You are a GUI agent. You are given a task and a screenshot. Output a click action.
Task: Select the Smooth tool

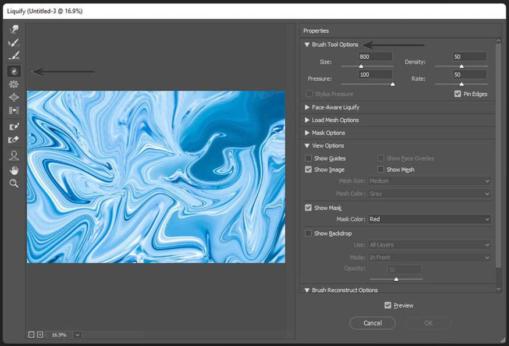pyautogui.click(x=14, y=56)
